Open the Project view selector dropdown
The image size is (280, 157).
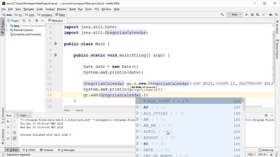click(14, 20)
